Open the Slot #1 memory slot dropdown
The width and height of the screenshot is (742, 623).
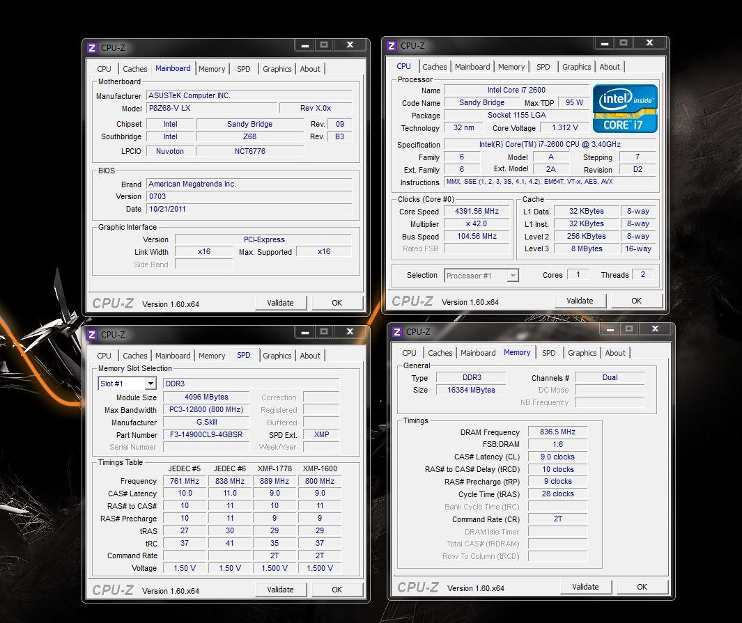(150, 384)
